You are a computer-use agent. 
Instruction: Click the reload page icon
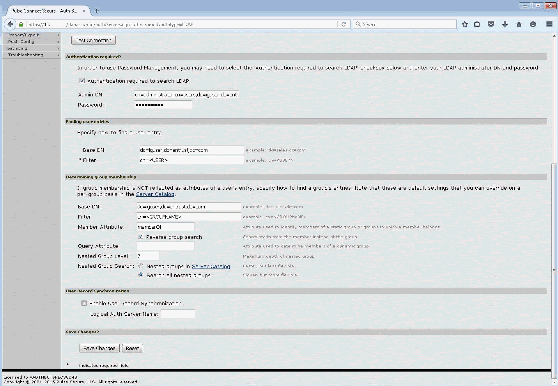tap(344, 24)
